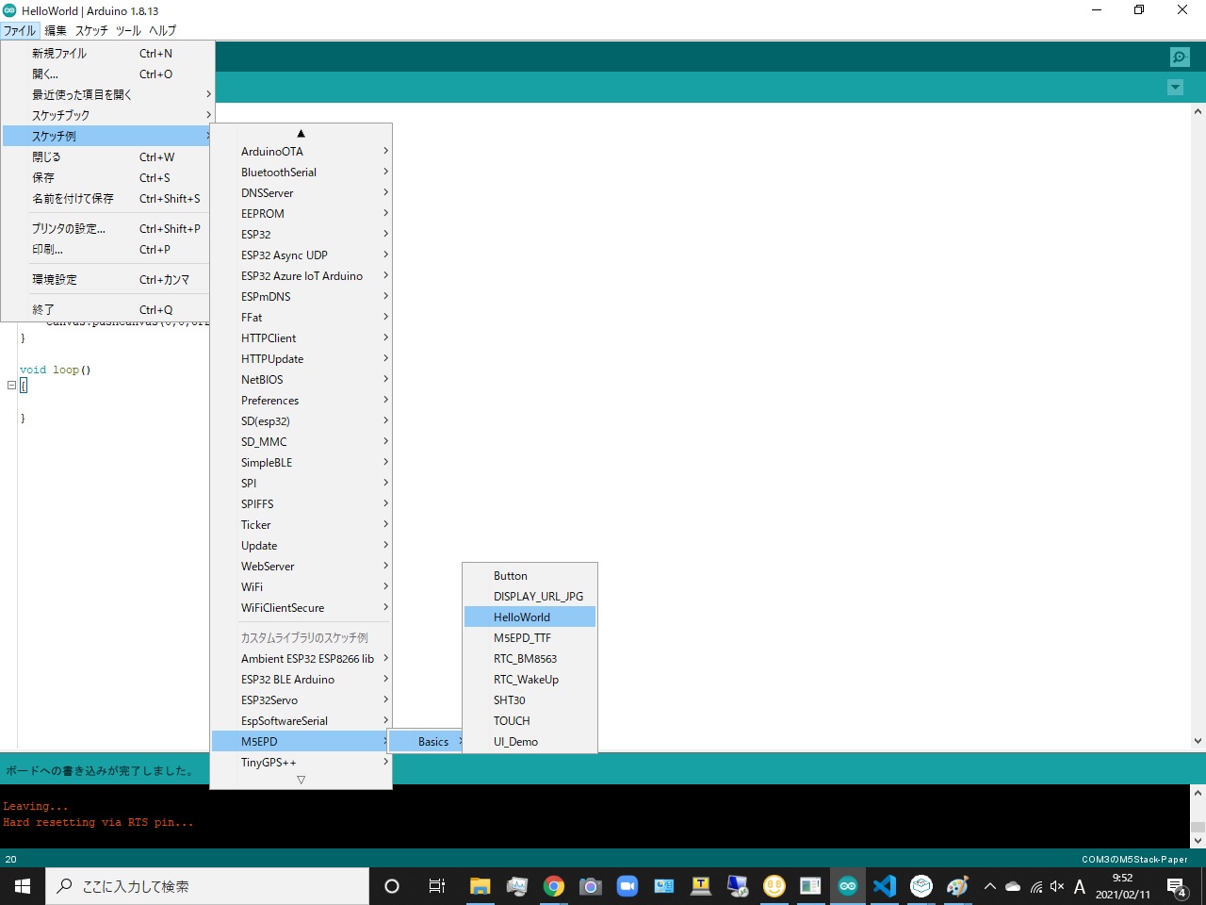
Task: Click the taskbar search box
Action: [x=207, y=886]
